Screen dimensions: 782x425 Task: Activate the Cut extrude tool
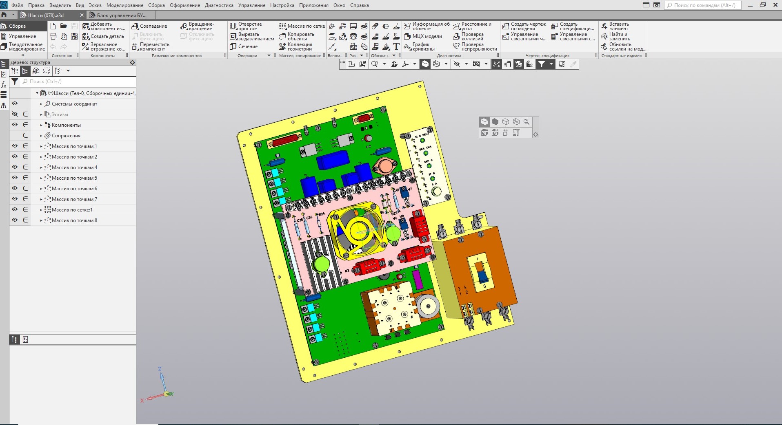[233, 37]
